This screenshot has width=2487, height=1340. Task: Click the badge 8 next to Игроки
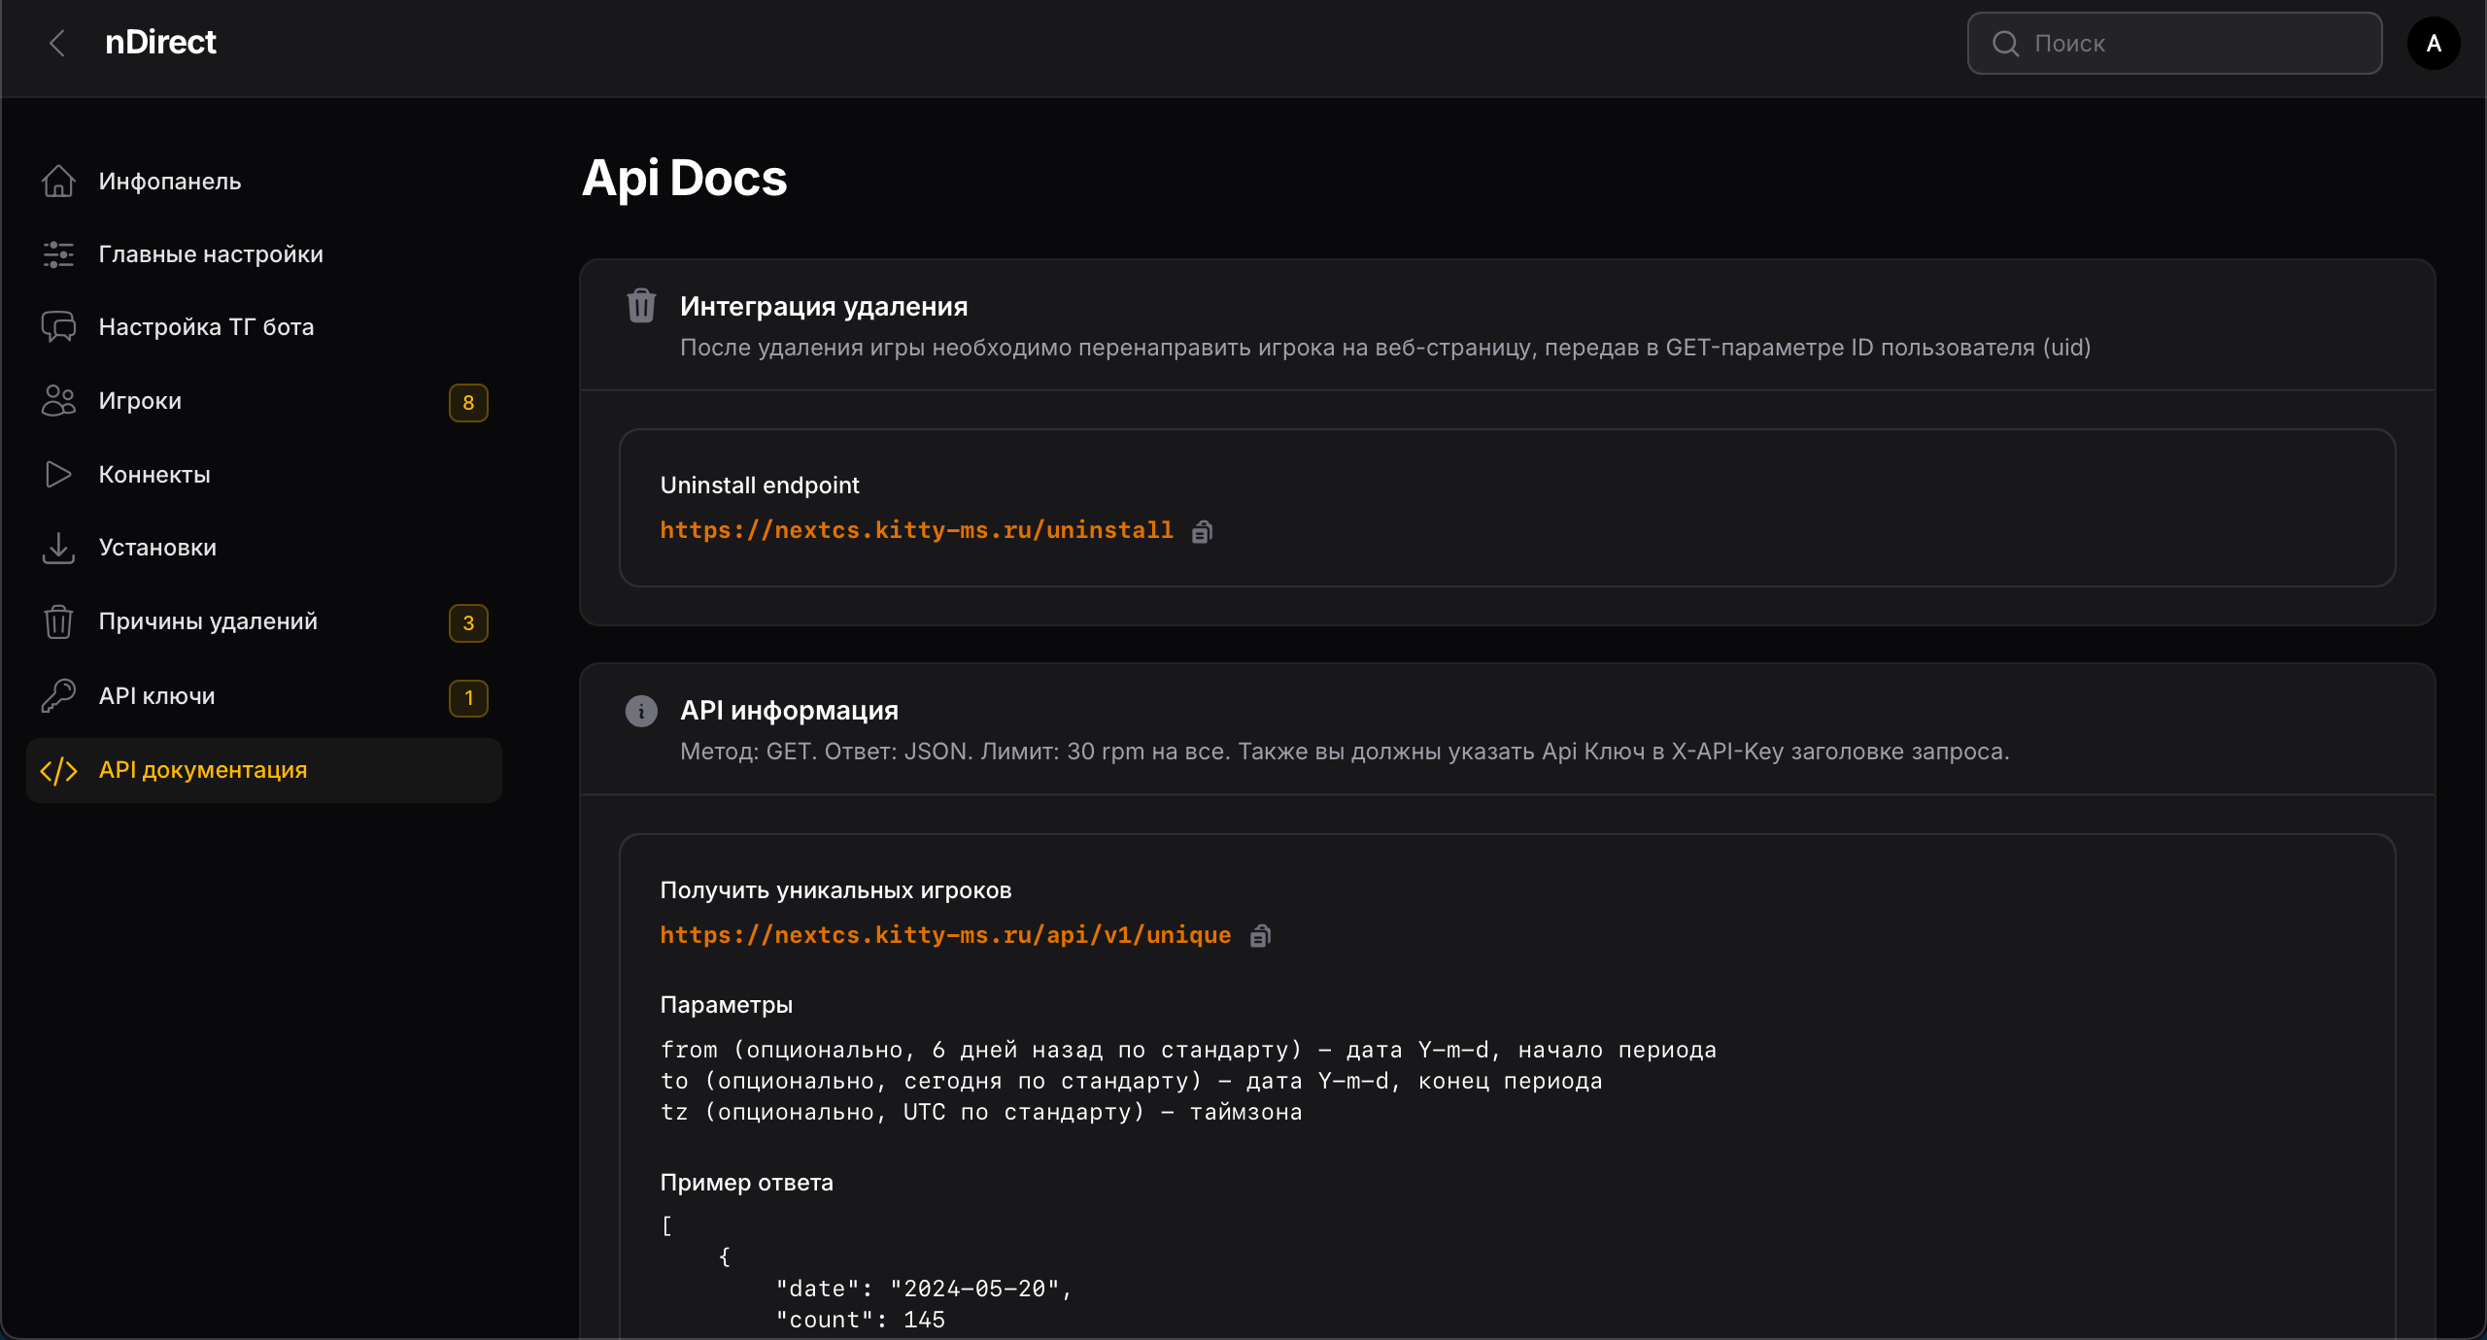468,403
